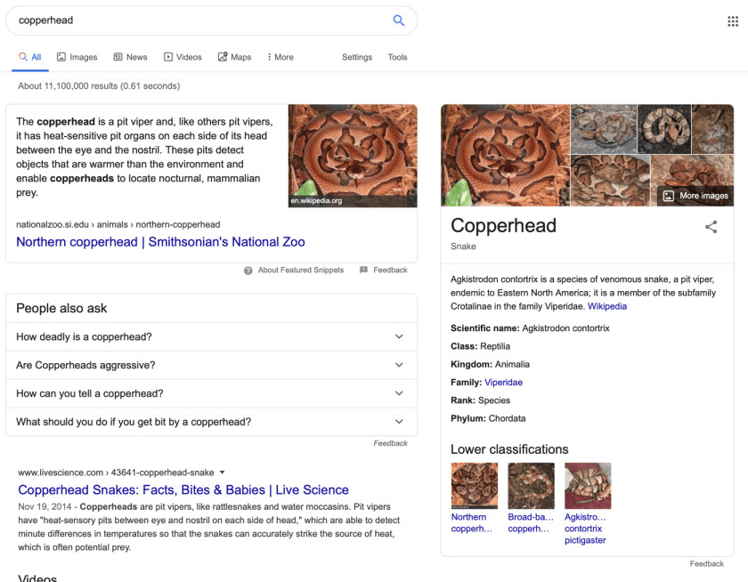Click the About Featured Snippets question icon
Image resolution: width=748 pixels, height=582 pixels.
(248, 271)
